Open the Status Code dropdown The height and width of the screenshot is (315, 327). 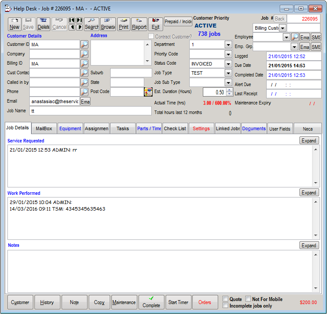coord(228,64)
